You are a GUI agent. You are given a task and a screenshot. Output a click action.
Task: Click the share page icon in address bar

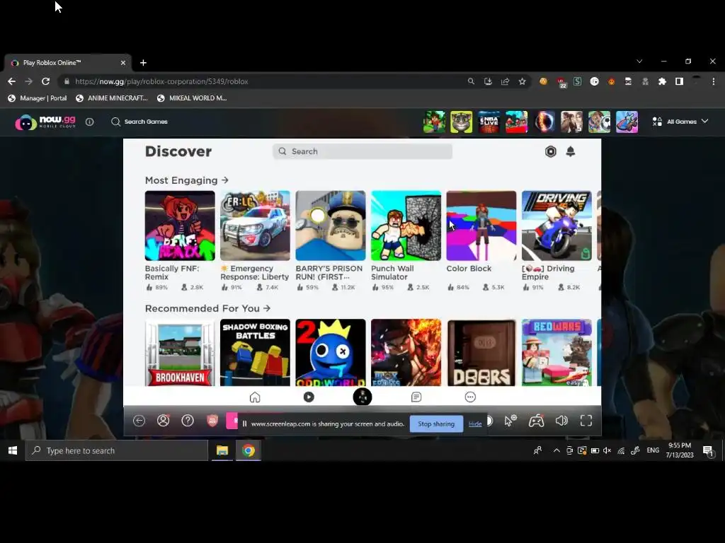505,81
